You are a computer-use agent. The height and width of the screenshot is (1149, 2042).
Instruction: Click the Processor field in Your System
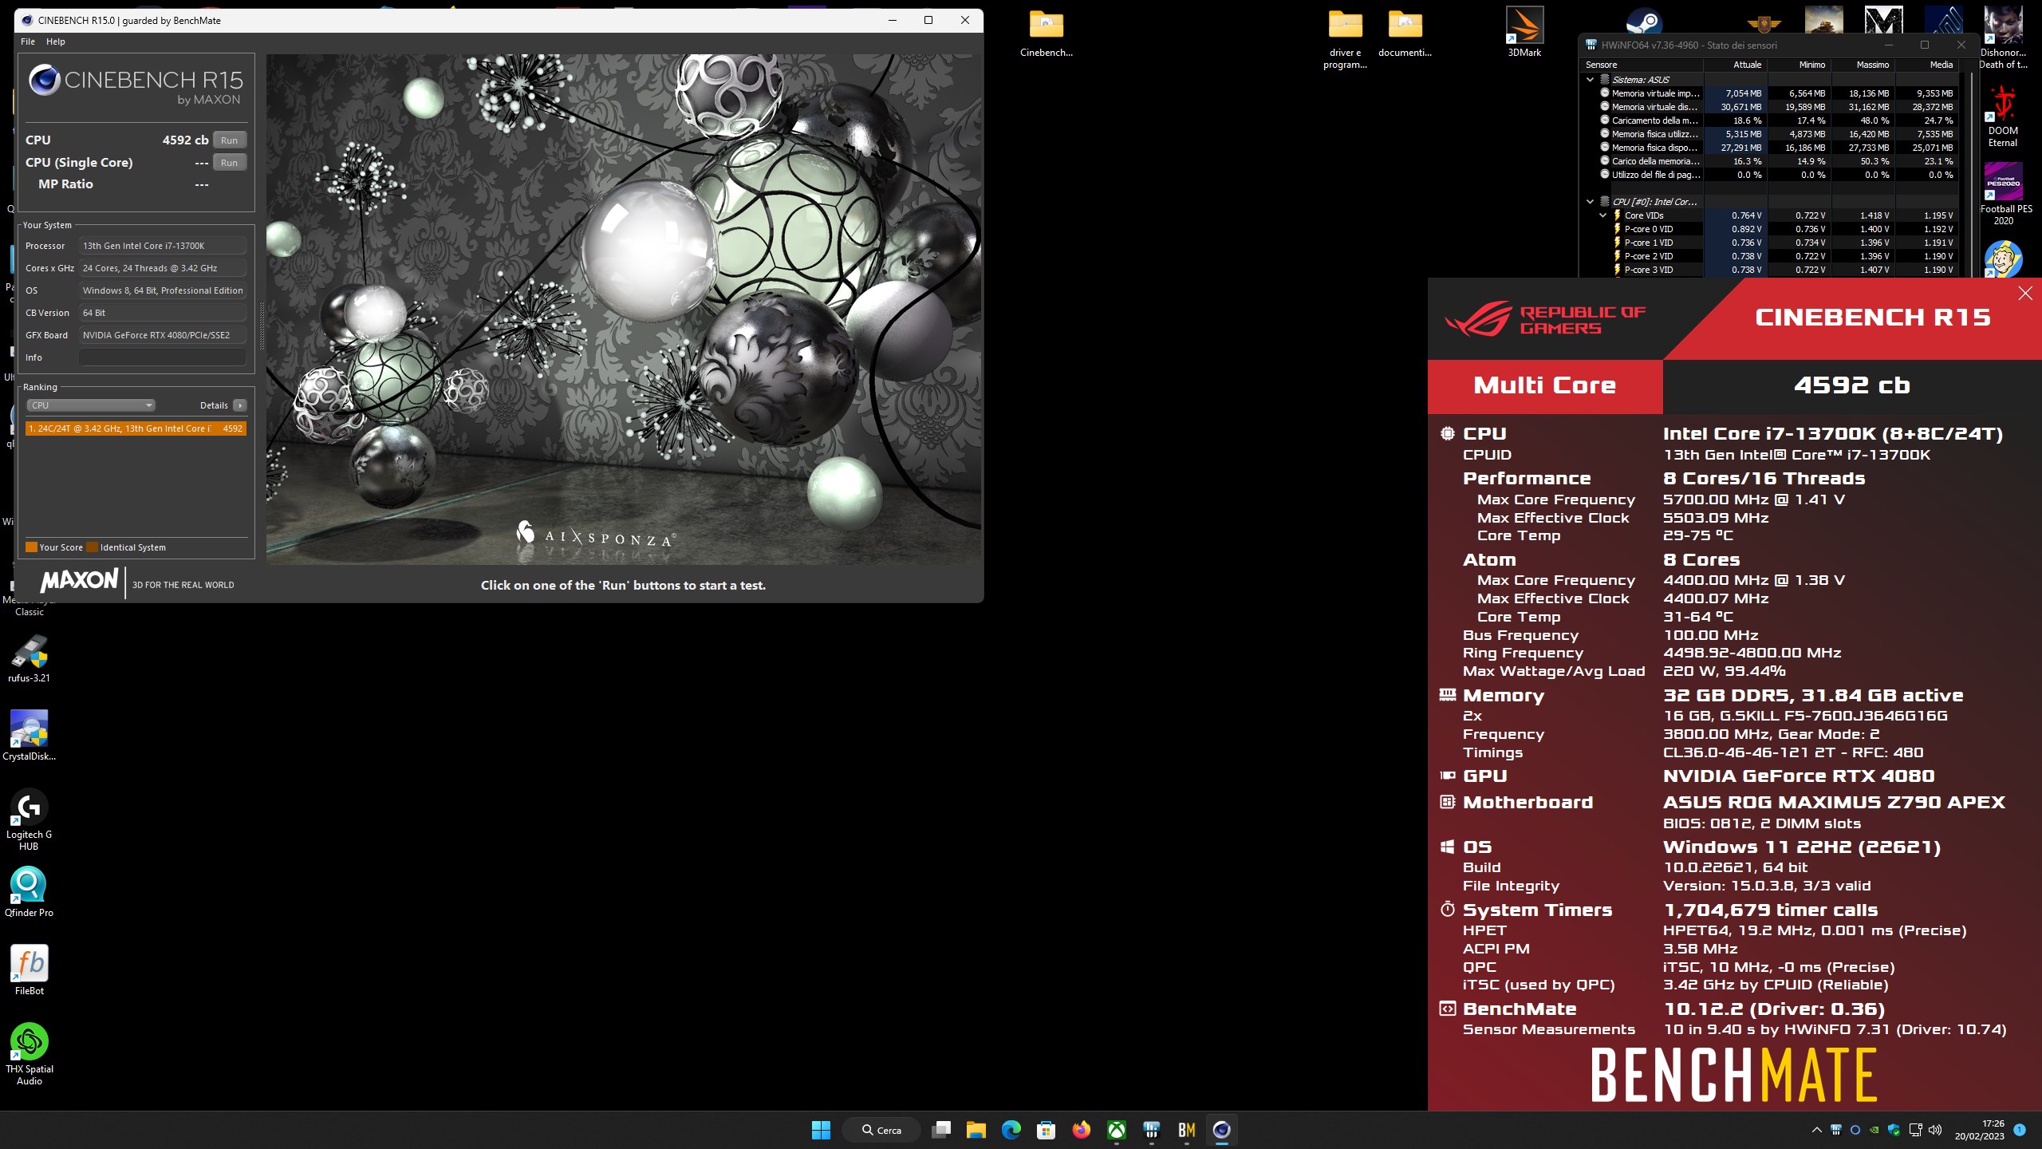point(163,246)
